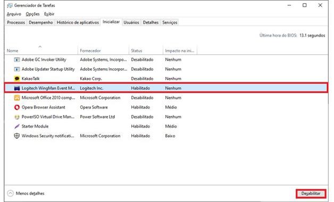
Task: Click Desabilitado status of Microsoft Office 2010
Action: click(142, 98)
